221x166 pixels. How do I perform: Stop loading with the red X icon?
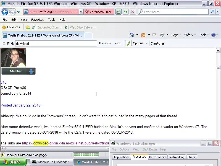pos(133,12)
